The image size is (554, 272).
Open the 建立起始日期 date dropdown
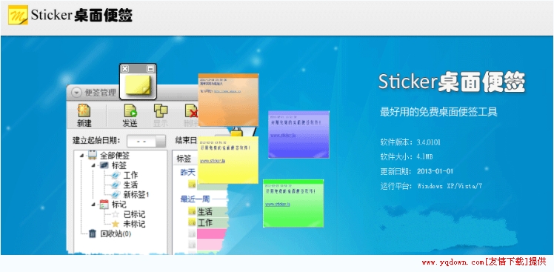[161, 141]
